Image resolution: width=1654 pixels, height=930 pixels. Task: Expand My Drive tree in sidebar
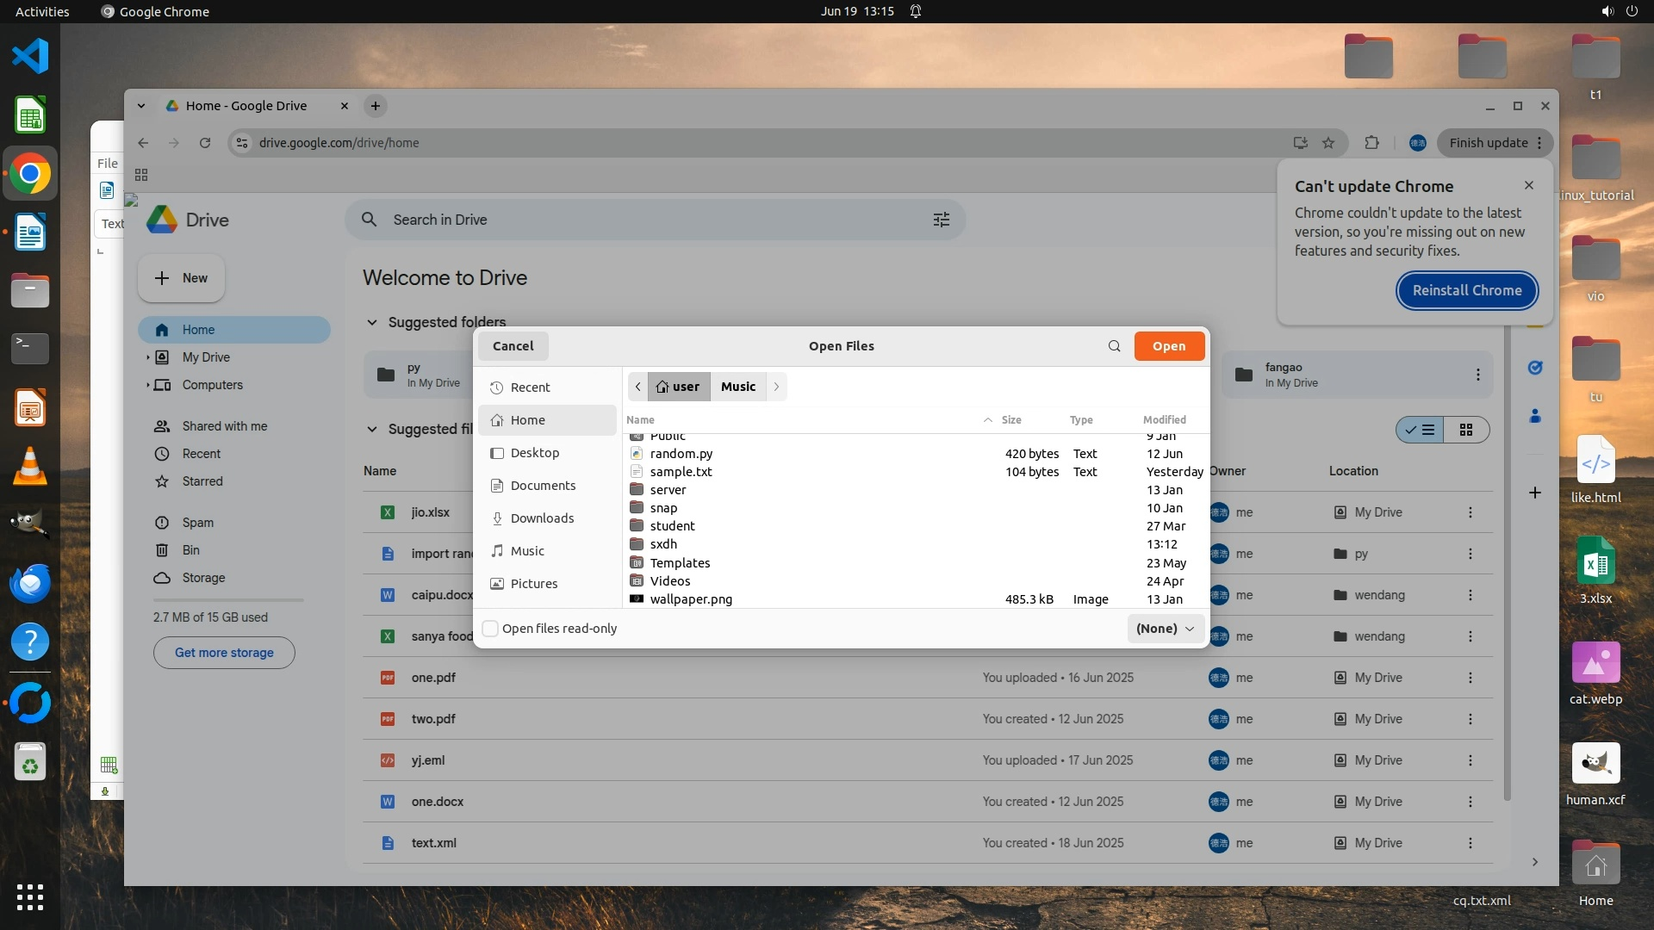tap(147, 357)
